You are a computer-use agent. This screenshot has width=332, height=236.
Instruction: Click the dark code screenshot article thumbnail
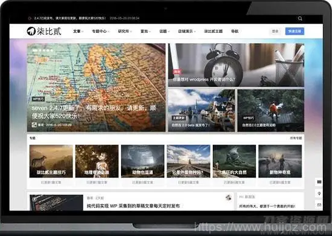tap(57, 203)
